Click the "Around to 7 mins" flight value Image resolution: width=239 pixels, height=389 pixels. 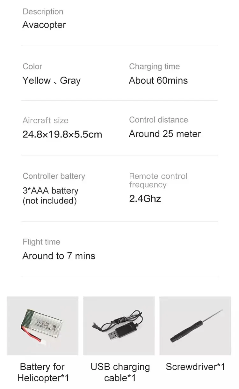coord(59,256)
